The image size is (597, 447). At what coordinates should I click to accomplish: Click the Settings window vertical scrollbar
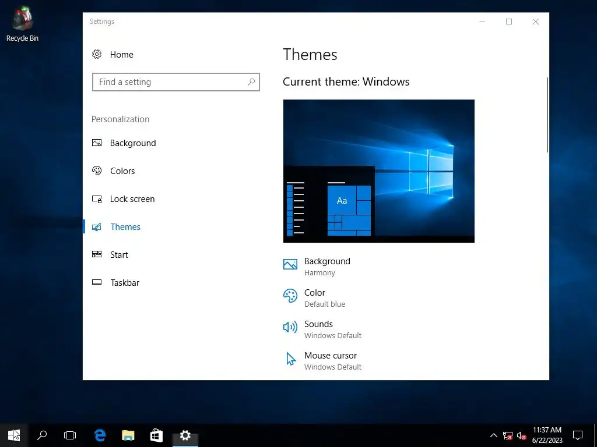(x=547, y=115)
